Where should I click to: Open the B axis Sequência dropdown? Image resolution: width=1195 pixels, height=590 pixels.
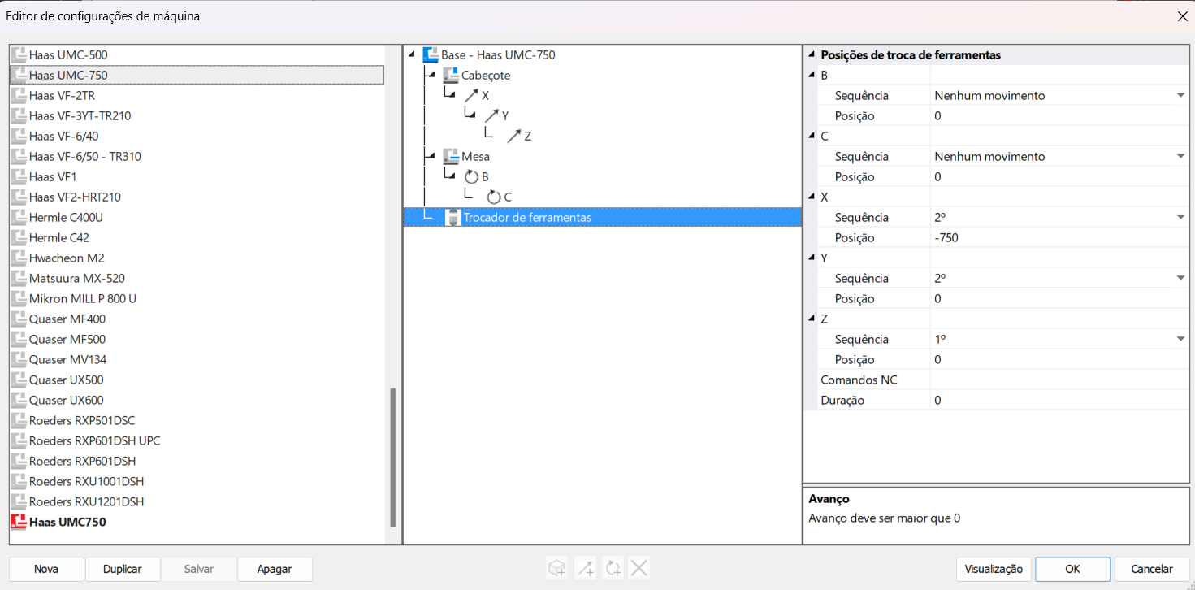1180,95
